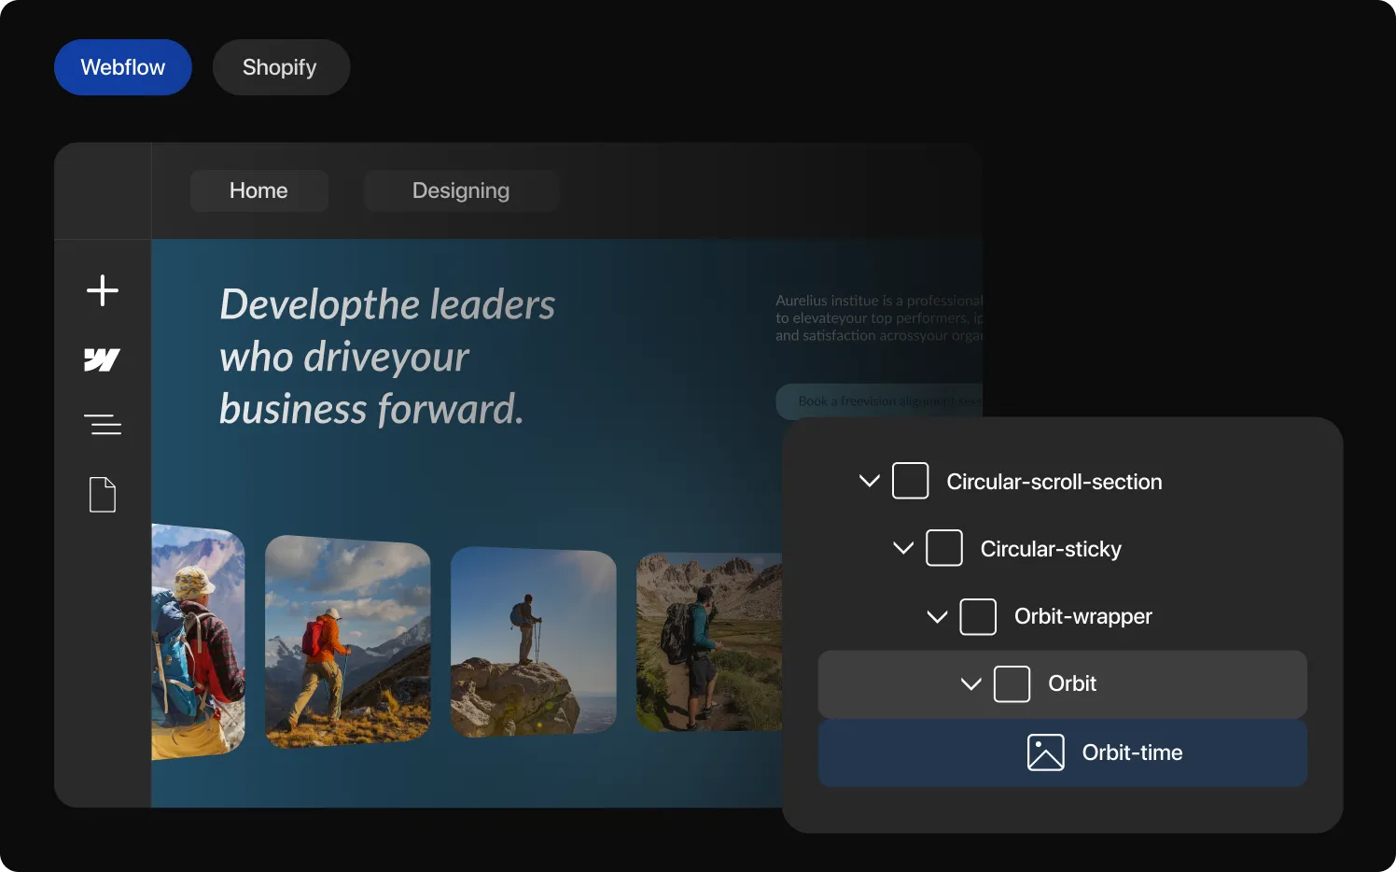
Task: Collapse the Orbit-wrapper chevron
Action: click(937, 616)
